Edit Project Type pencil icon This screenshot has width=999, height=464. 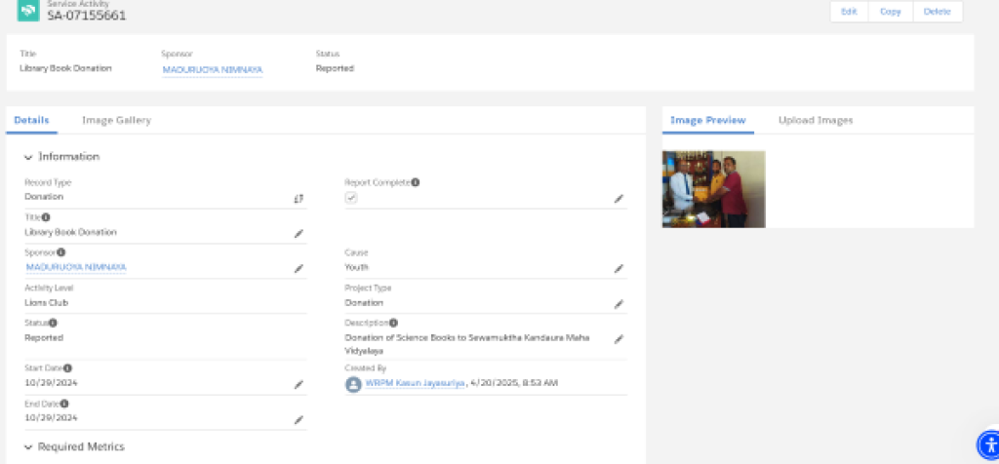click(618, 304)
